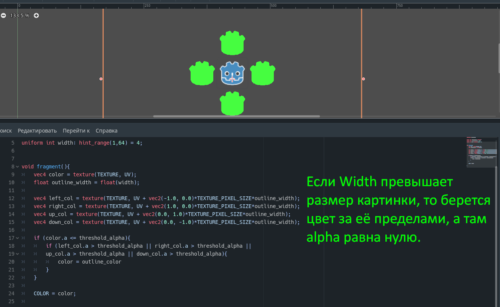Fold the if block at line 17
The width and height of the screenshot is (500, 307).
coord(17,238)
